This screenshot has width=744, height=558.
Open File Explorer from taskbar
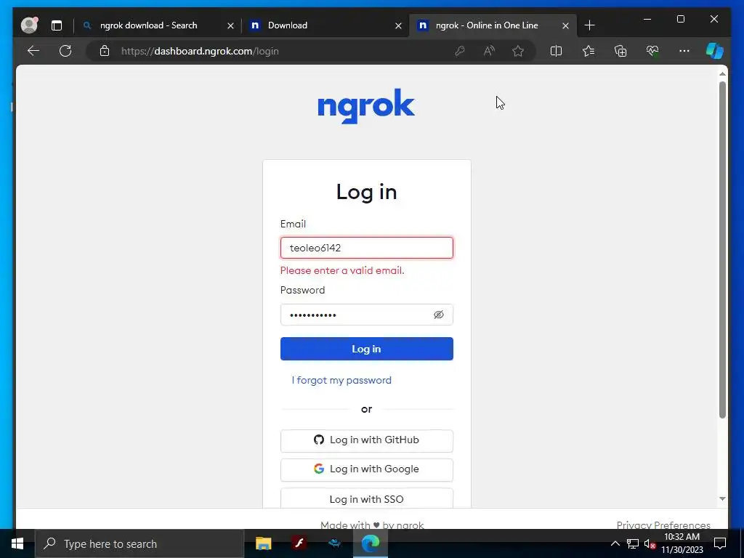click(x=263, y=543)
